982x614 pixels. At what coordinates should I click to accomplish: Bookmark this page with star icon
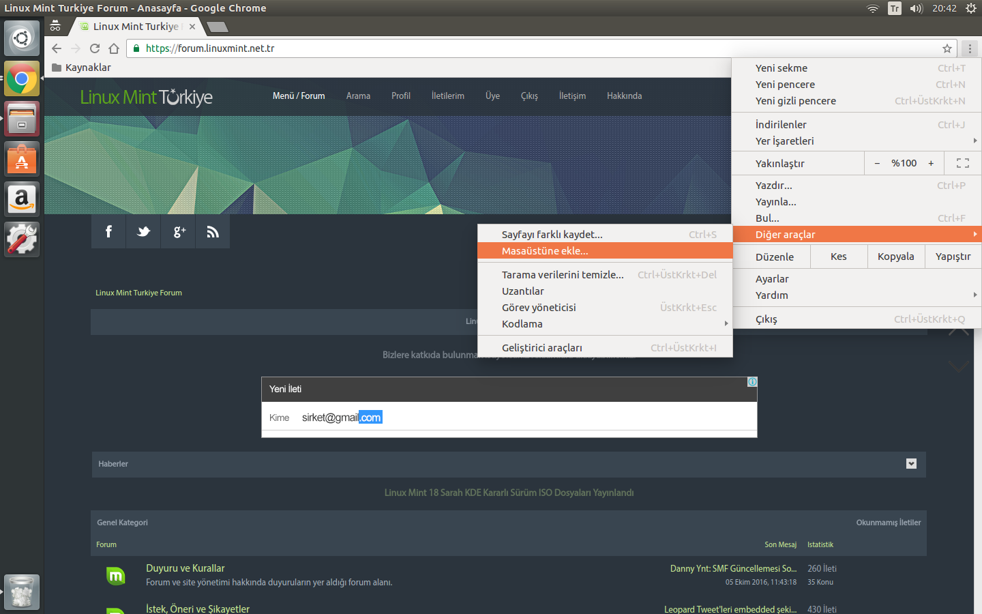click(947, 48)
